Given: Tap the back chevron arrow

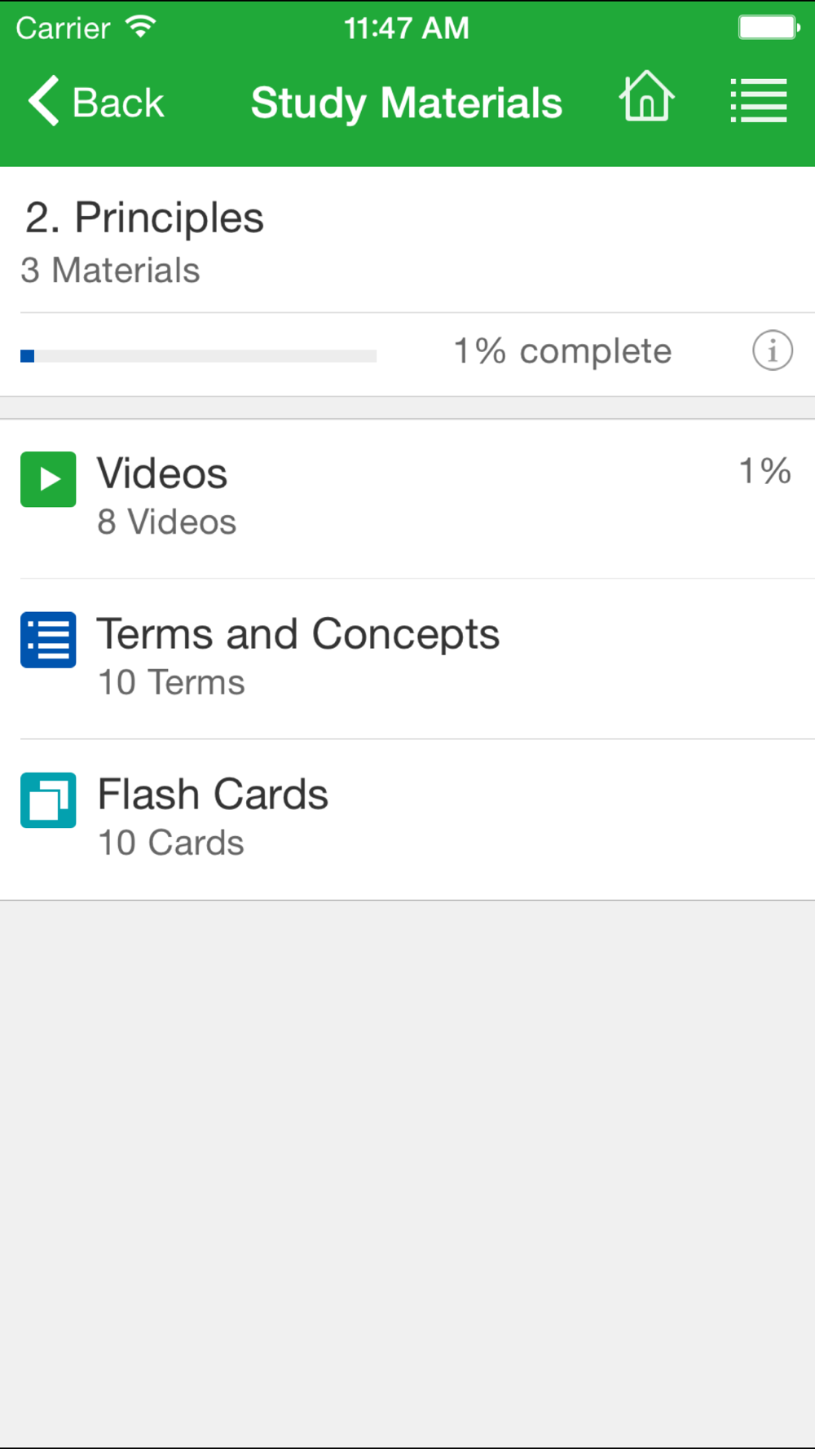Looking at the screenshot, I should tap(44, 101).
